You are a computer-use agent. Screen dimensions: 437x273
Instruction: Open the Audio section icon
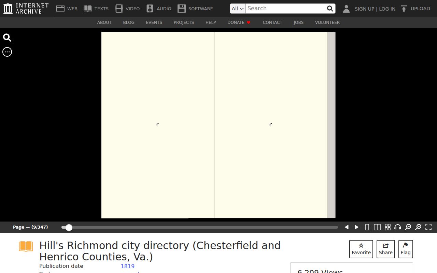click(150, 9)
